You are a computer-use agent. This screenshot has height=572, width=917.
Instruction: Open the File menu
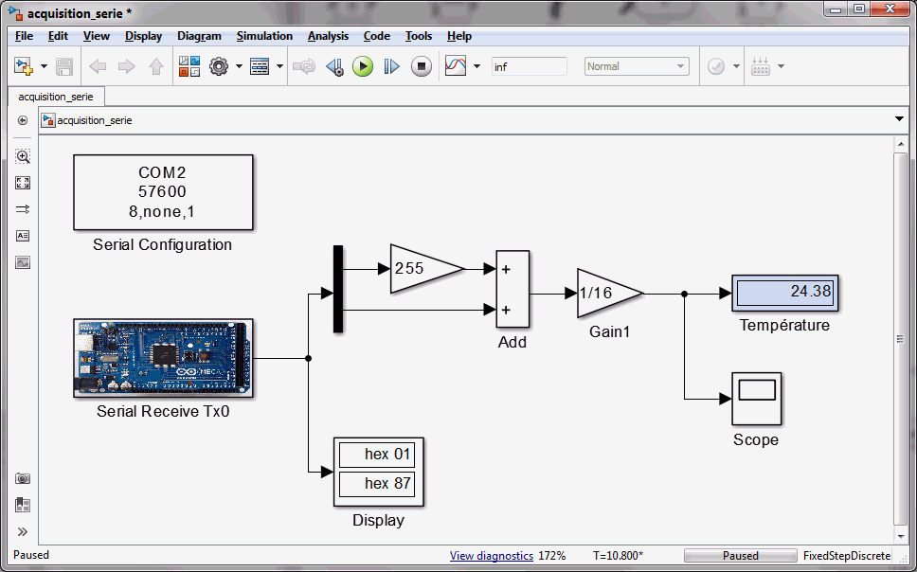pos(24,36)
